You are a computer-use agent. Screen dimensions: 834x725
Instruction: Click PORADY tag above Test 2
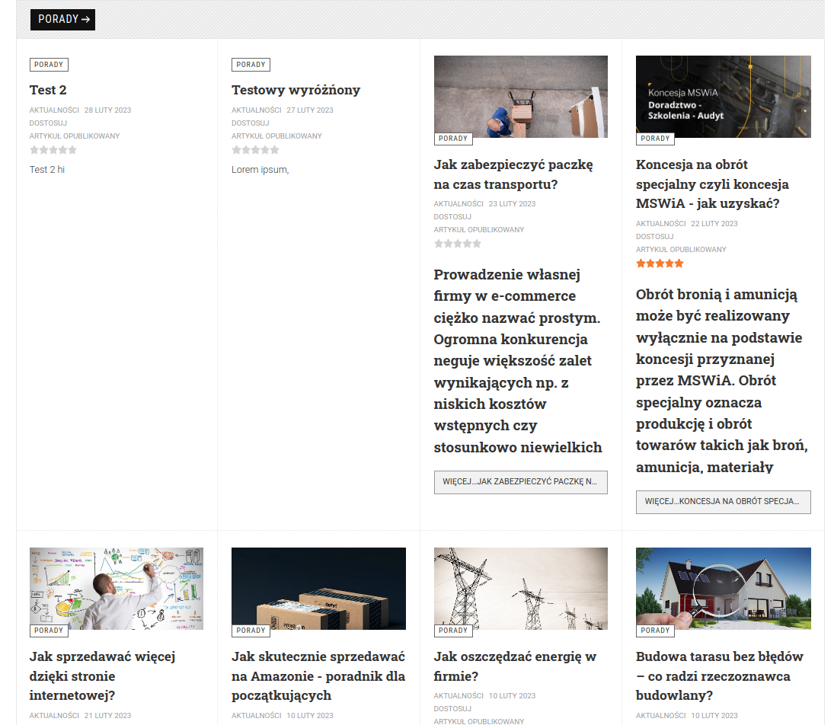pyautogui.click(x=49, y=65)
